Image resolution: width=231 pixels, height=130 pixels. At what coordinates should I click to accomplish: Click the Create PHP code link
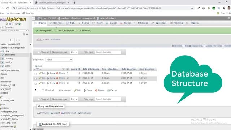tap(214, 46)
